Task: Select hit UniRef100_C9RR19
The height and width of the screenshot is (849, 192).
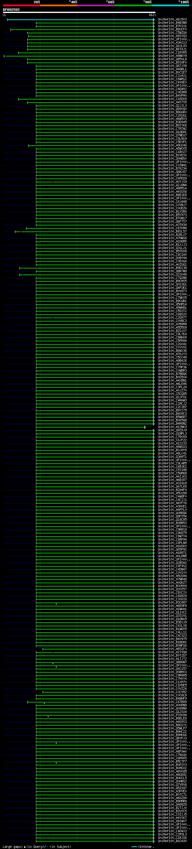Action: [172, 530]
